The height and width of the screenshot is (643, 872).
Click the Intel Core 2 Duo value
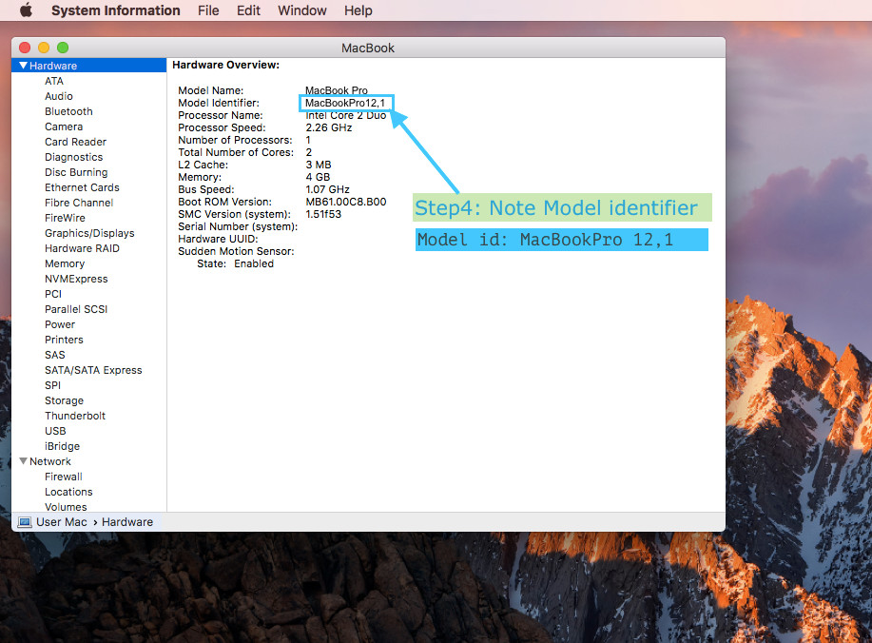coord(345,115)
